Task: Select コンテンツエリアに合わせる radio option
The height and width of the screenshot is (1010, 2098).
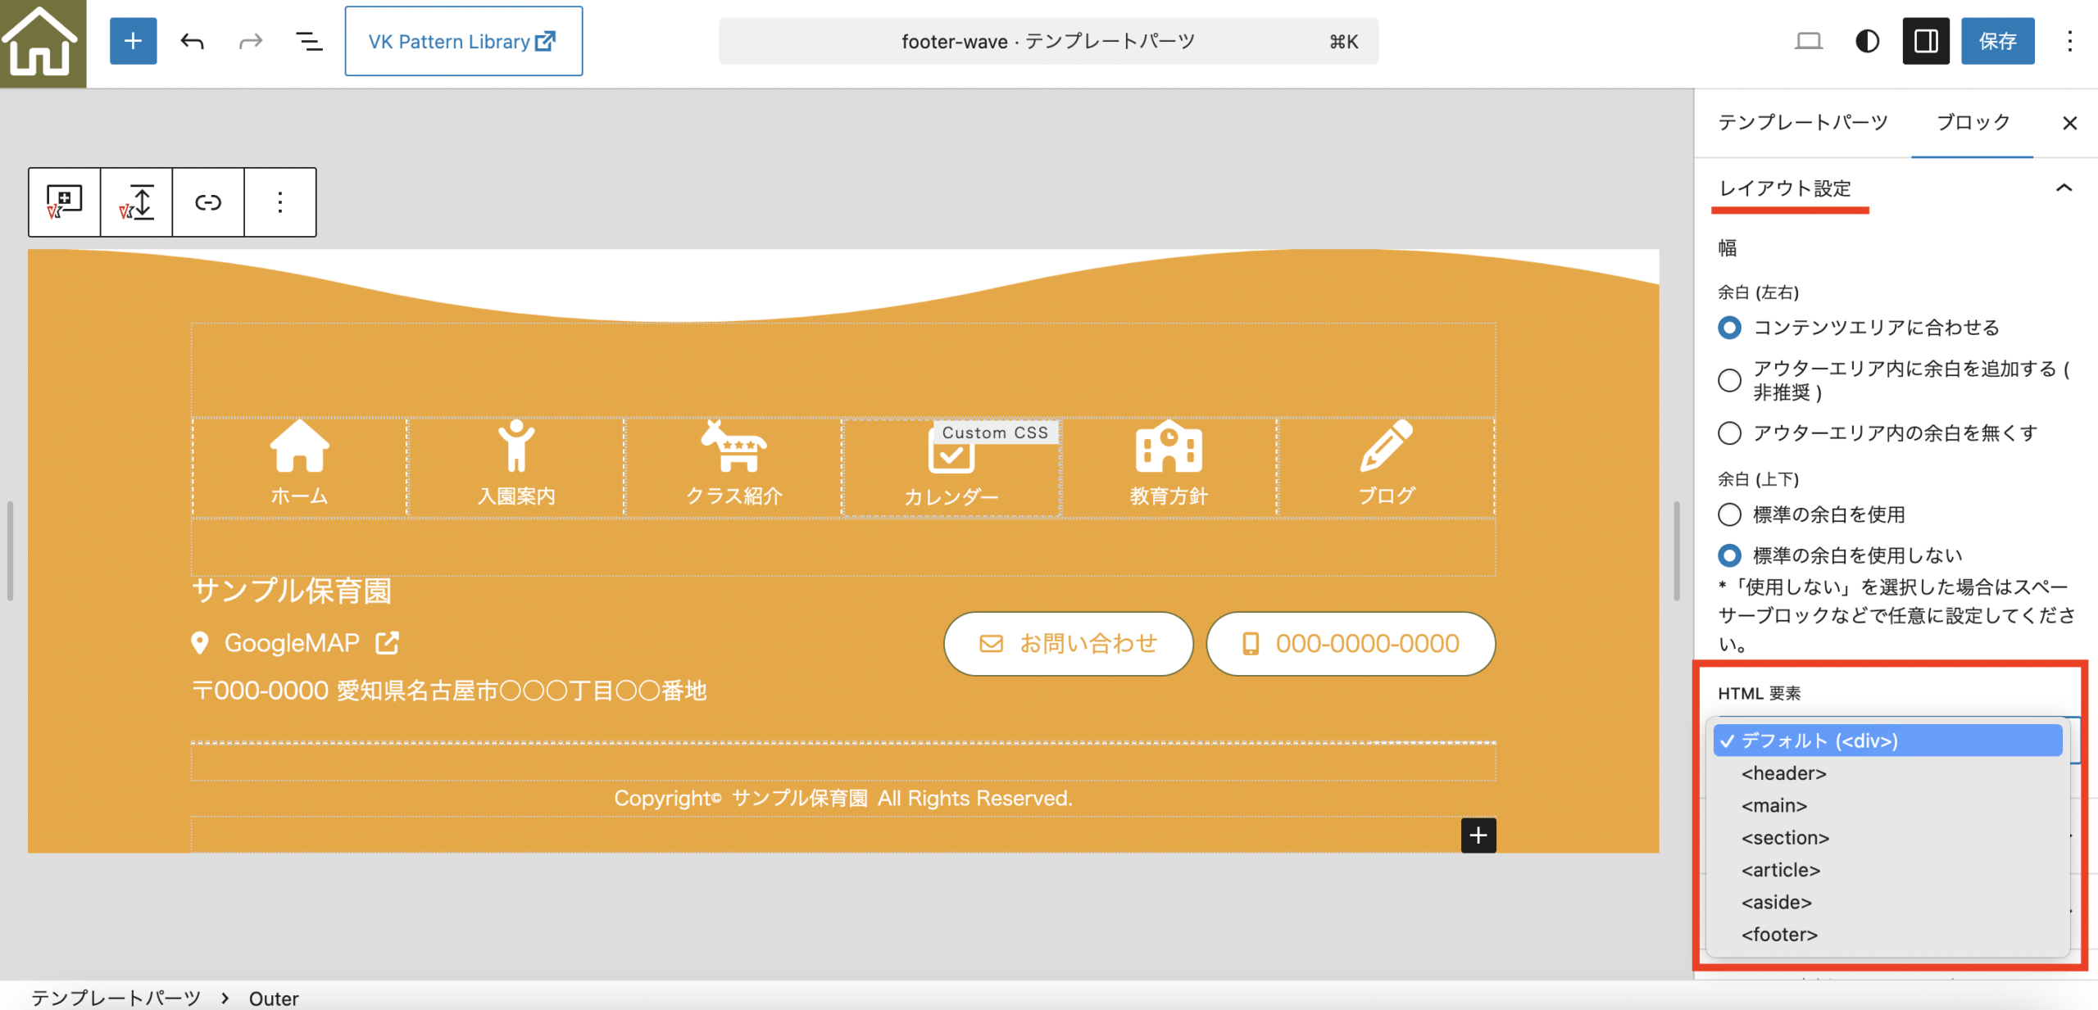Action: click(1729, 328)
